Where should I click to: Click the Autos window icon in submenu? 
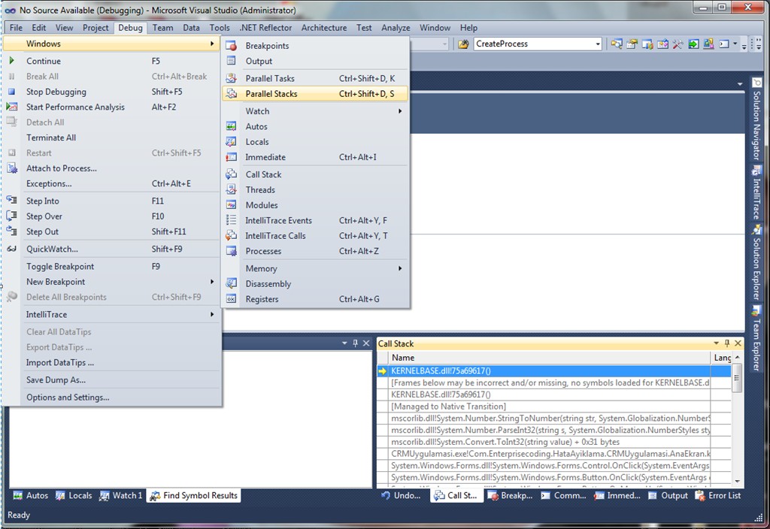tap(232, 126)
